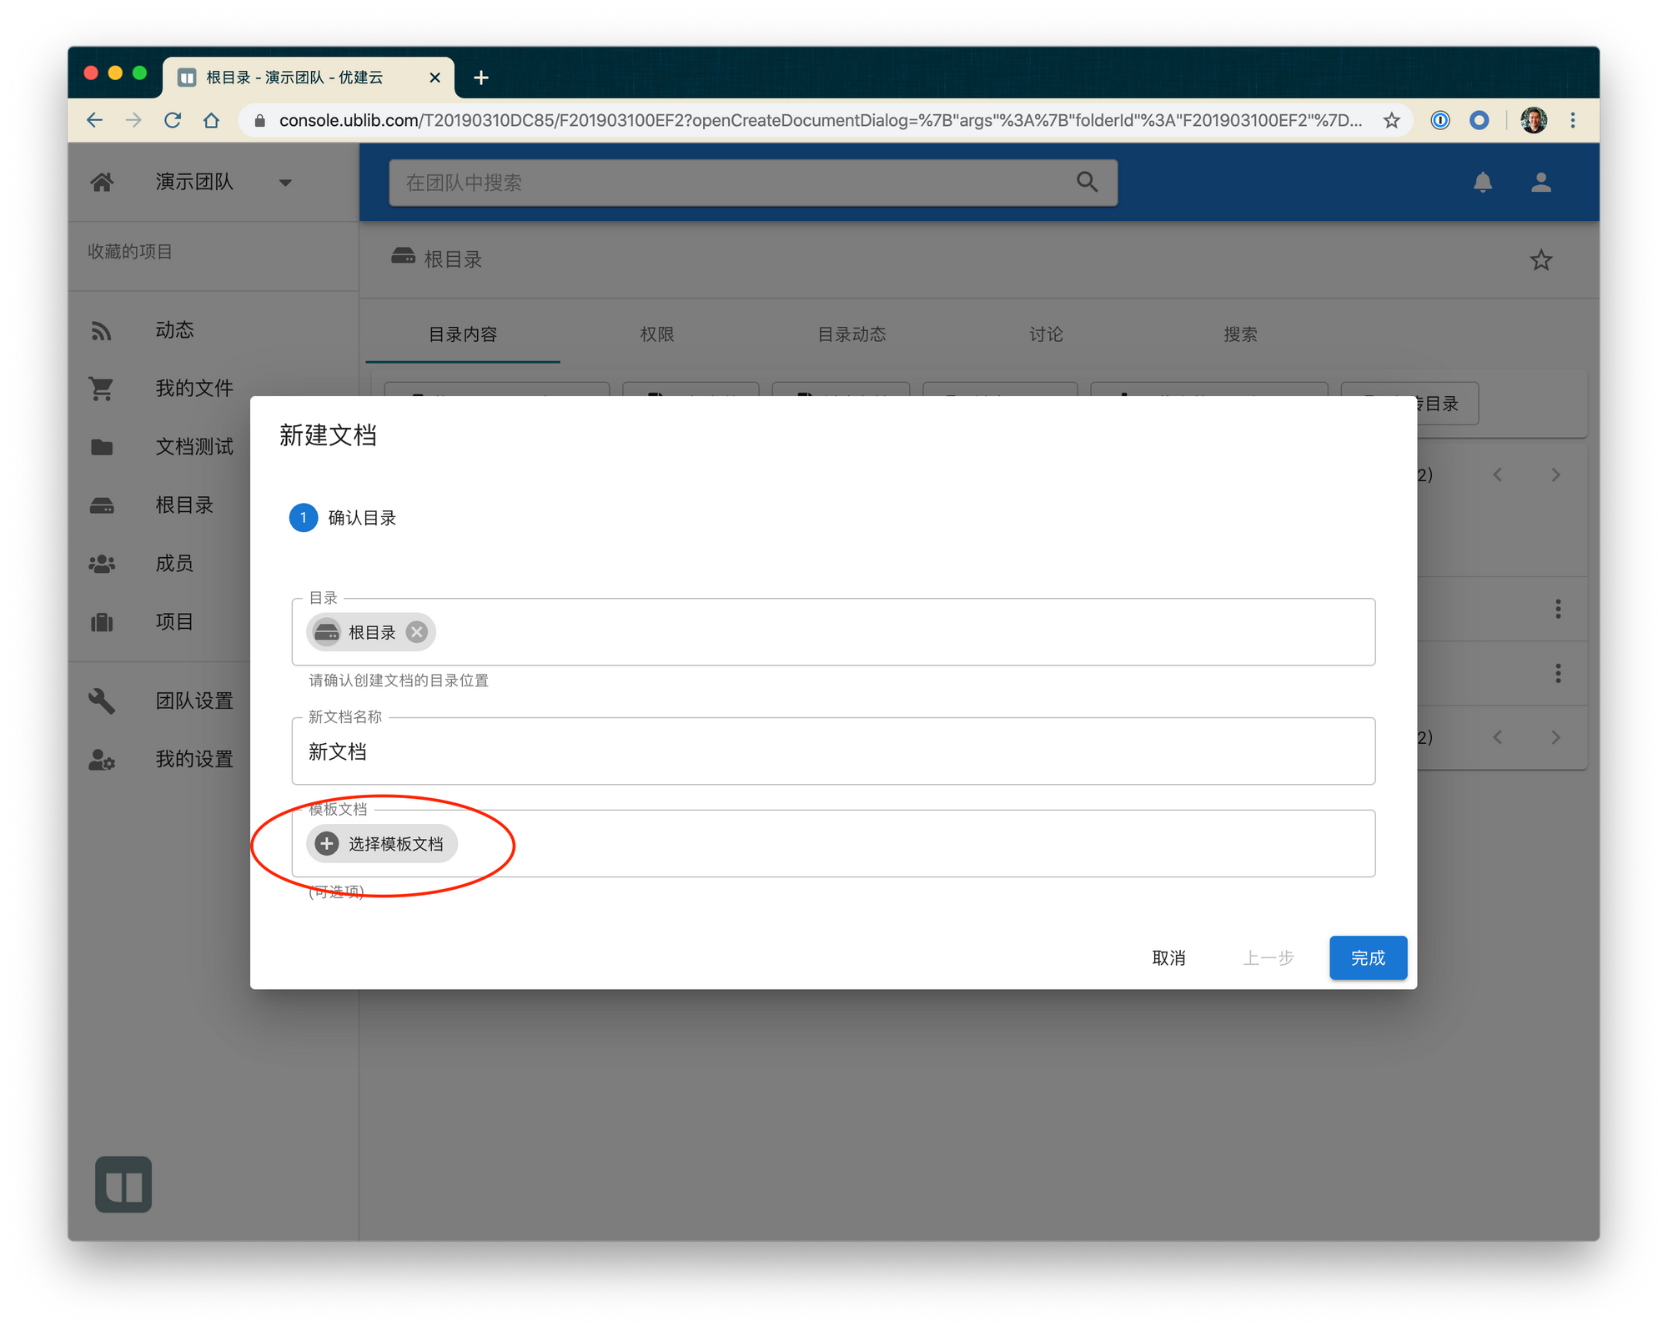The height and width of the screenshot is (1331, 1668).
Task: Click the home icon in sidebar header
Action: (102, 182)
